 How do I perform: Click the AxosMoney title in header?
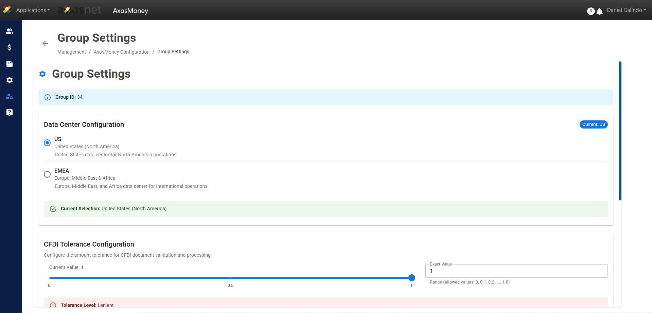coord(130,11)
